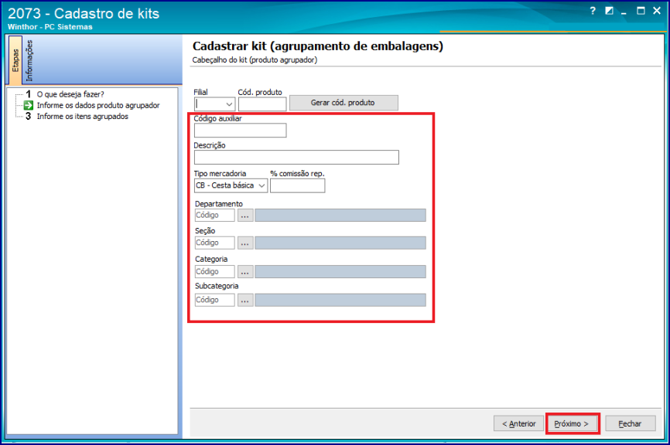The image size is (670, 445).
Task: Click the Departamento Código field
Action: tap(214, 215)
